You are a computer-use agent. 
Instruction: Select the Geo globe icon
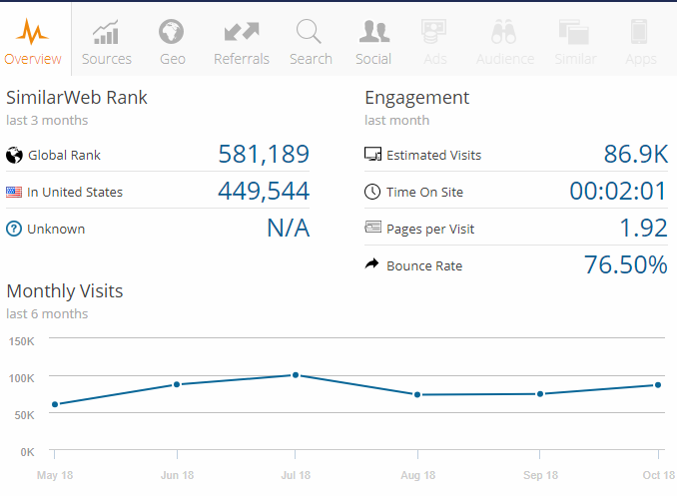point(171,32)
